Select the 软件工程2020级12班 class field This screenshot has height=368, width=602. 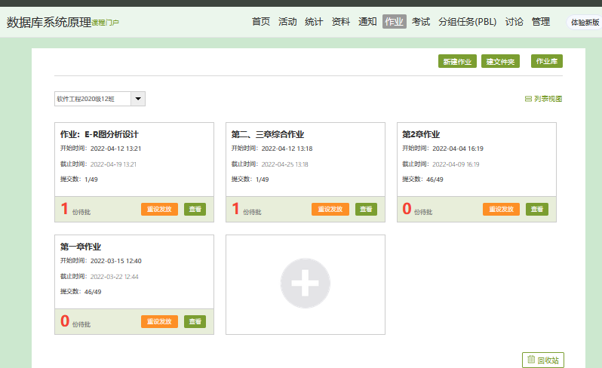(x=92, y=99)
